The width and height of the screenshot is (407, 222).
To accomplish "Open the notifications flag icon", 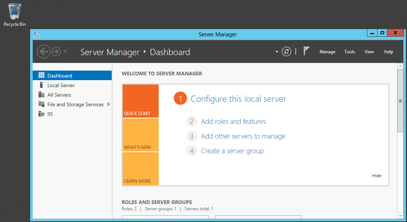I will (x=306, y=51).
